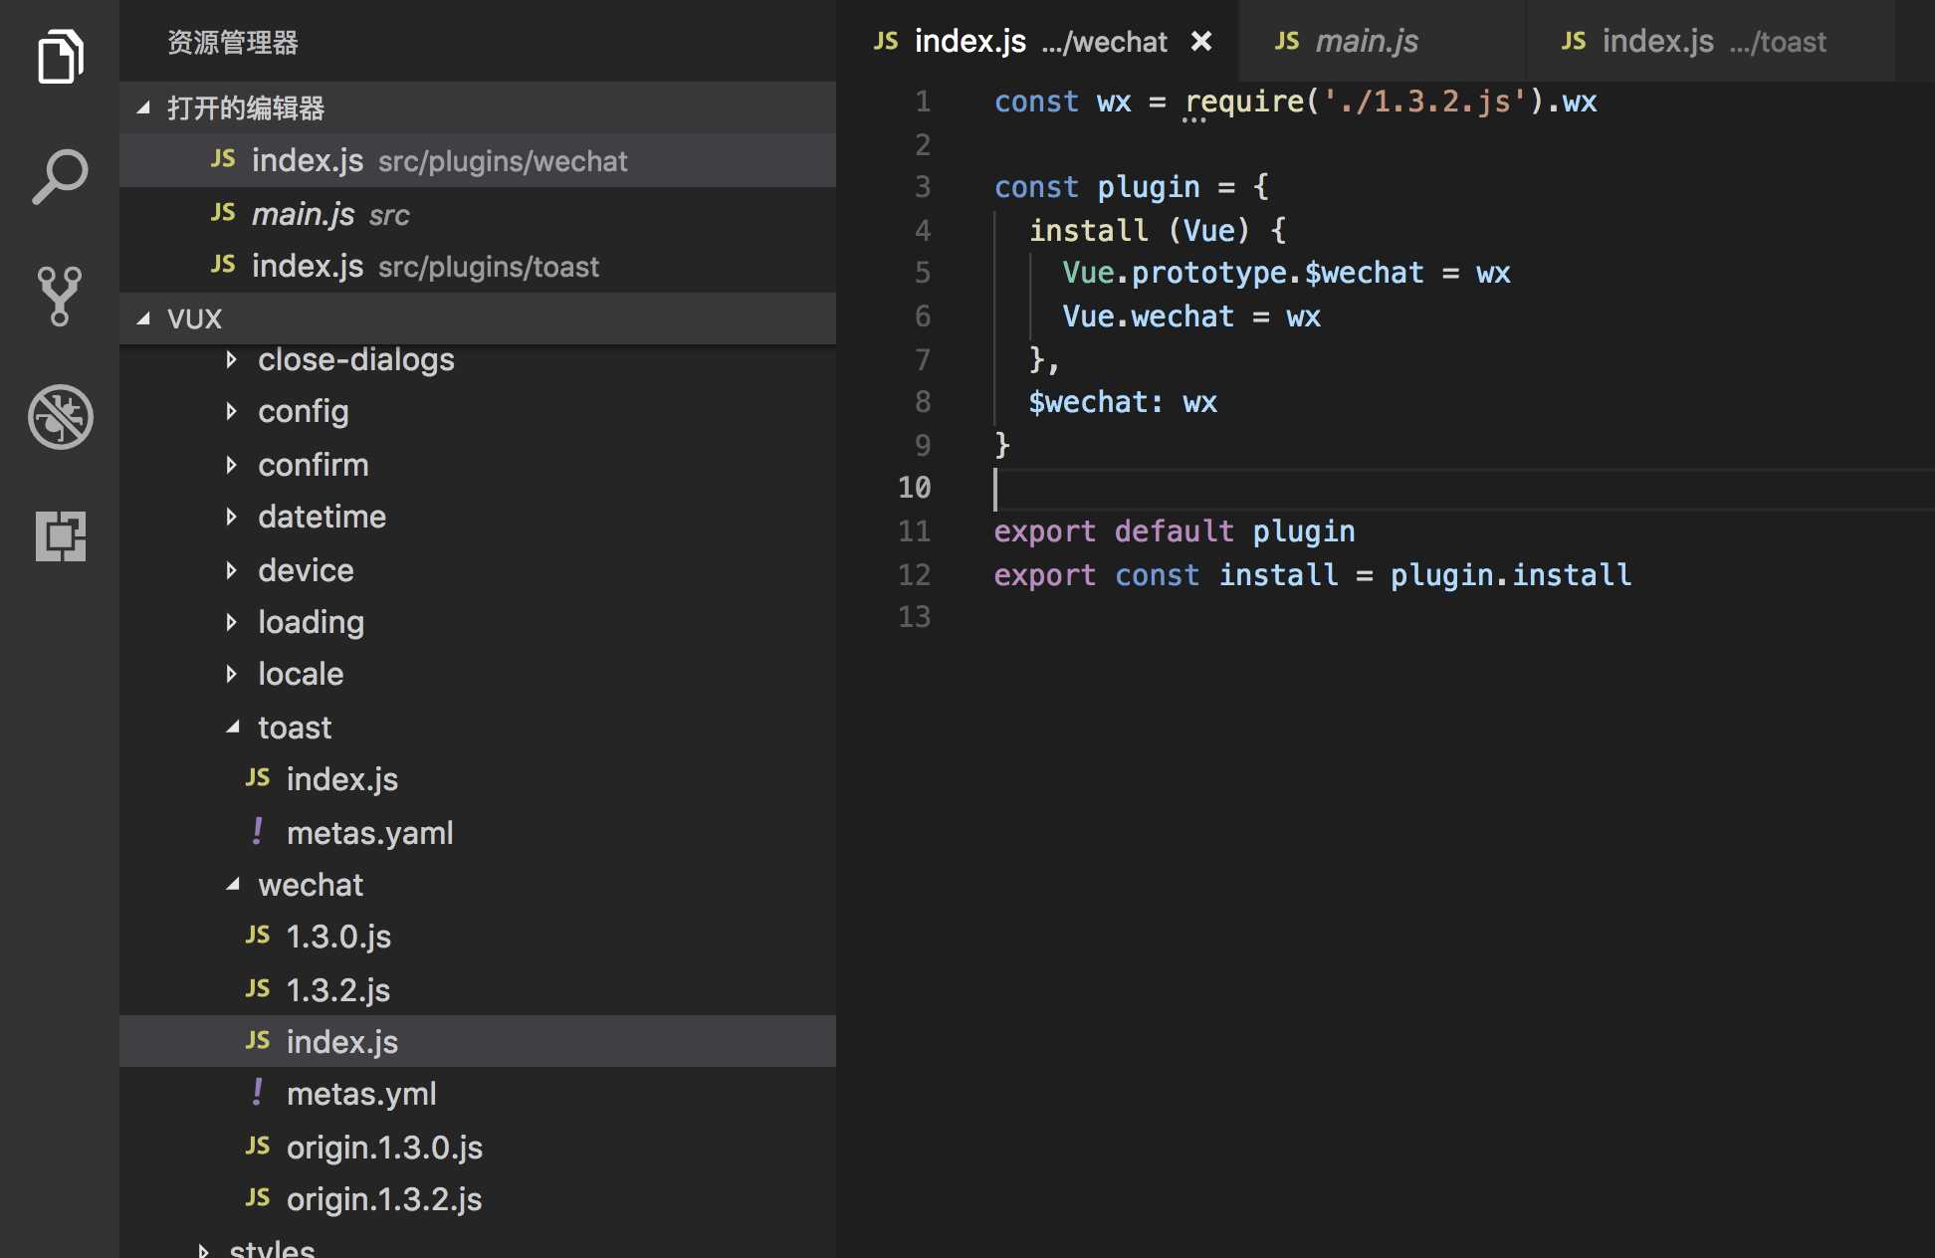Click line number 11 in the gutter
Screen dimensions: 1935x1258
pos(914,531)
